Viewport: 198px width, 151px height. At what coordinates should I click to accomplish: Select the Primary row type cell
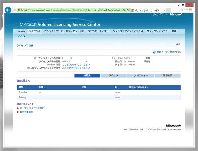tap(23, 97)
